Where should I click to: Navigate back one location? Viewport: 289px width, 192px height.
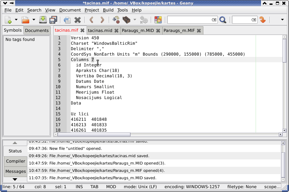click(x=92, y=19)
